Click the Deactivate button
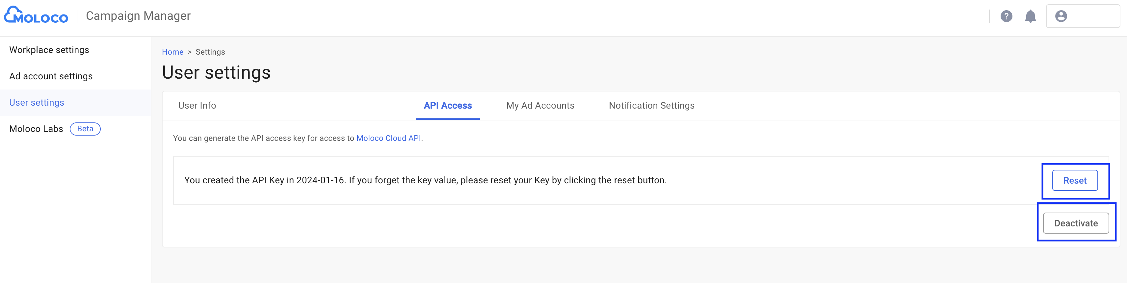 1075,223
